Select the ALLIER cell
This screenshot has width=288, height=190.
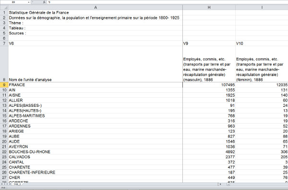(x=96, y=101)
